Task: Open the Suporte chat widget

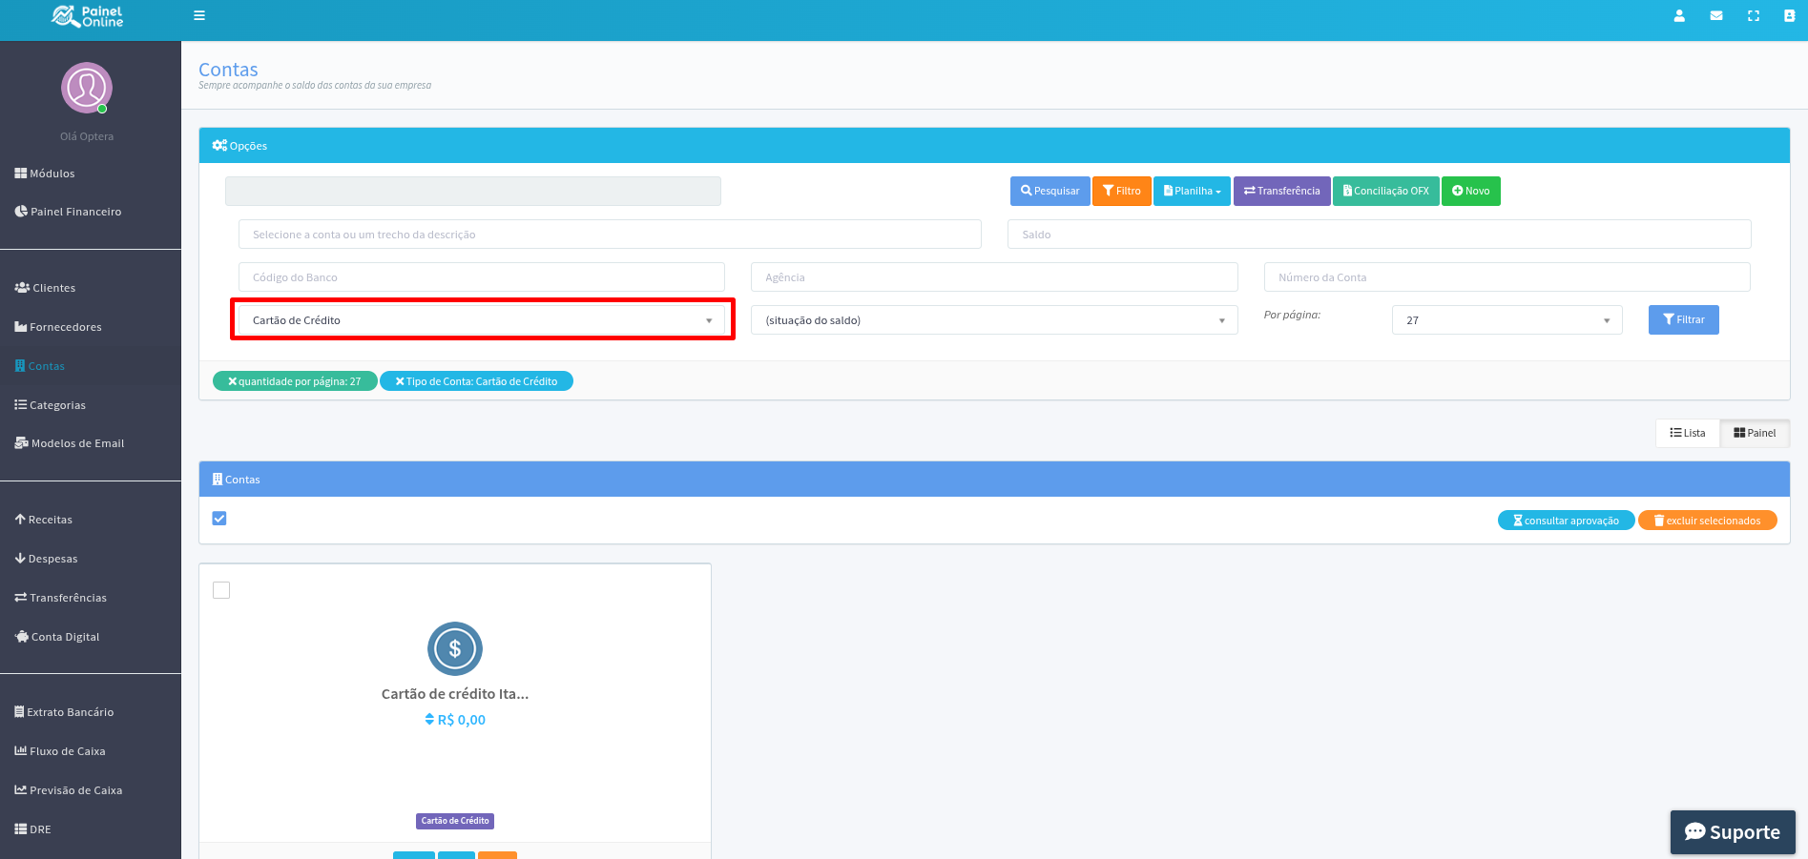Action: click(x=1733, y=831)
